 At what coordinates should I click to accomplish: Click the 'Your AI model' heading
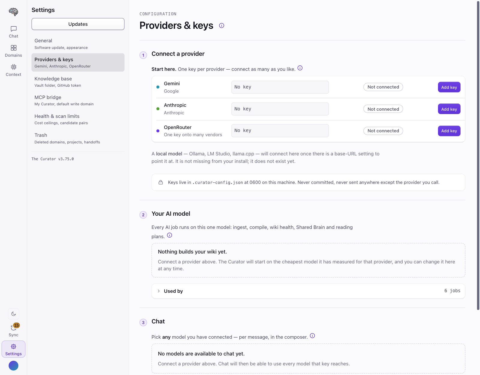pos(171,214)
